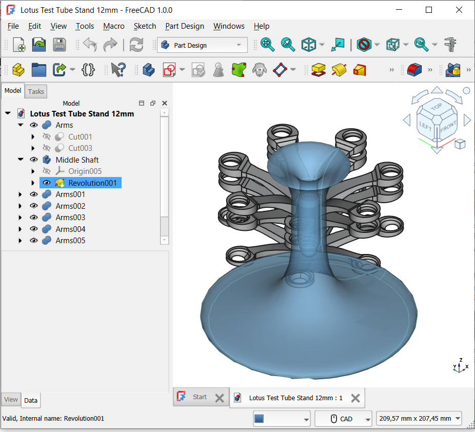Click the Boolean operation icon
This screenshot has width=475, height=432.
pos(453,70)
